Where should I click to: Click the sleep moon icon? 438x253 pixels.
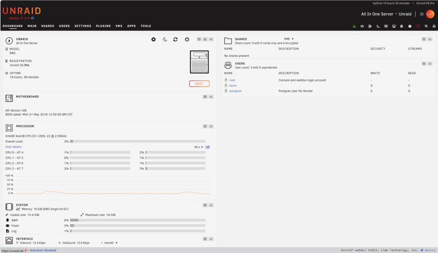coord(165,39)
